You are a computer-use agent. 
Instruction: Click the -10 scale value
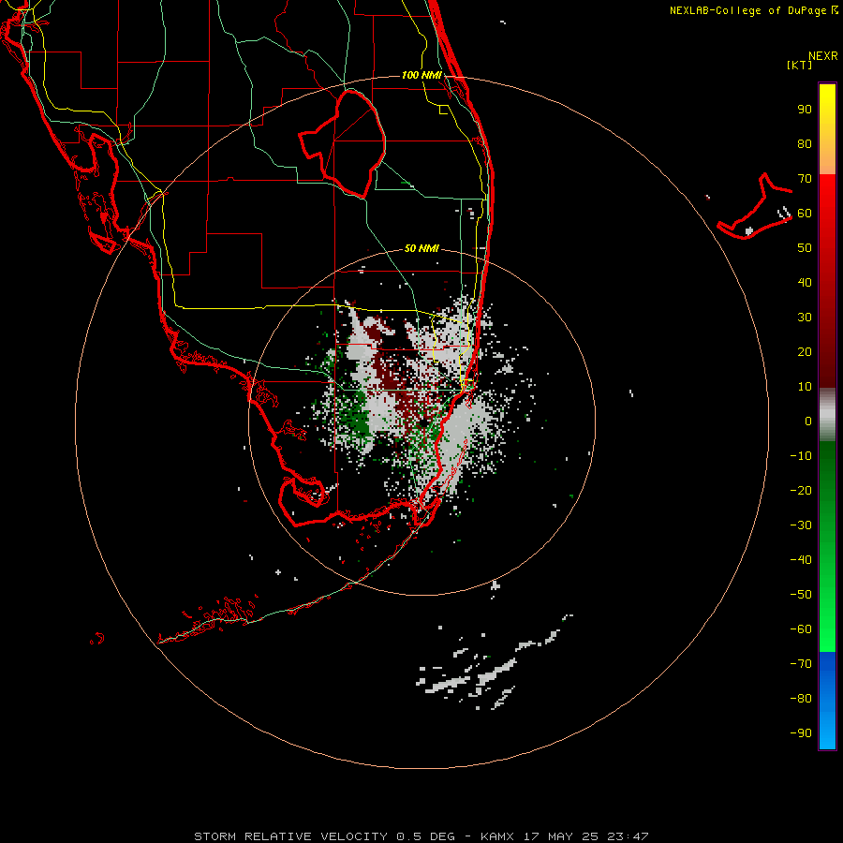click(801, 456)
